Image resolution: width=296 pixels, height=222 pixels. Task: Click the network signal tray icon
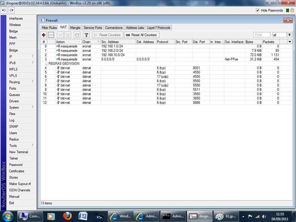point(257,216)
